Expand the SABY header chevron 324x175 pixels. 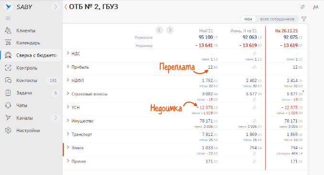click(x=56, y=7)
